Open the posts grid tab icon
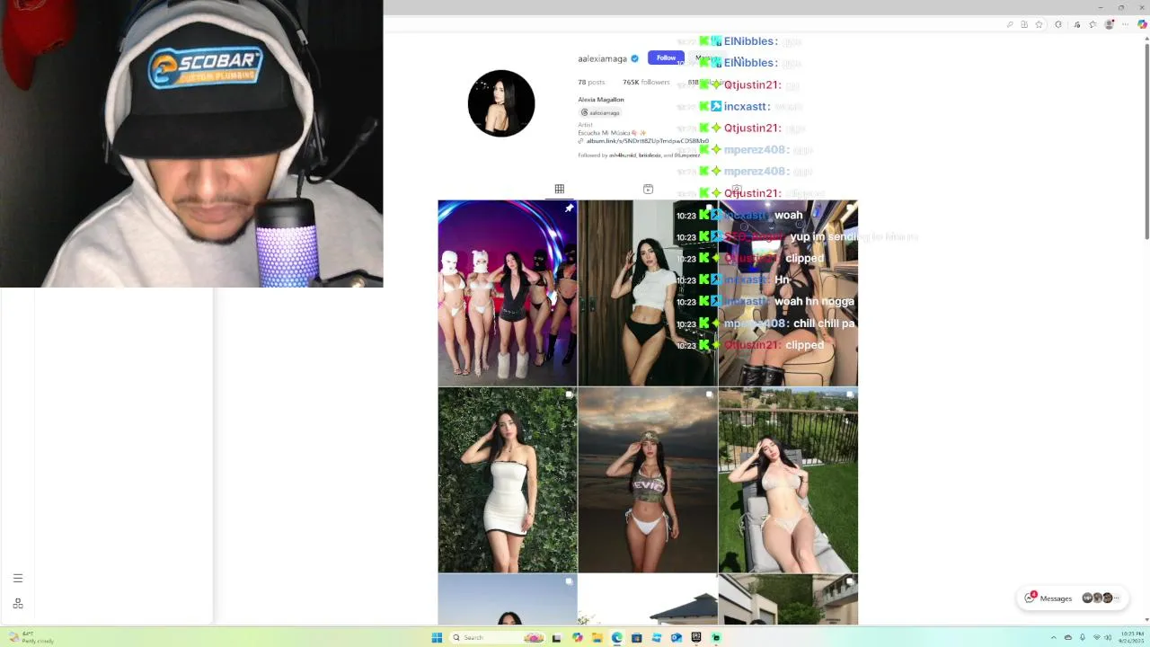 click(559, 189)
